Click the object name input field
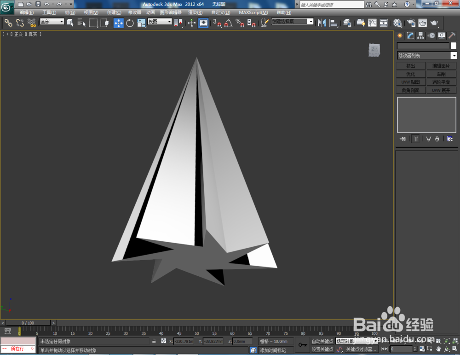Screen dimensions: 460x355 point(423,46)
